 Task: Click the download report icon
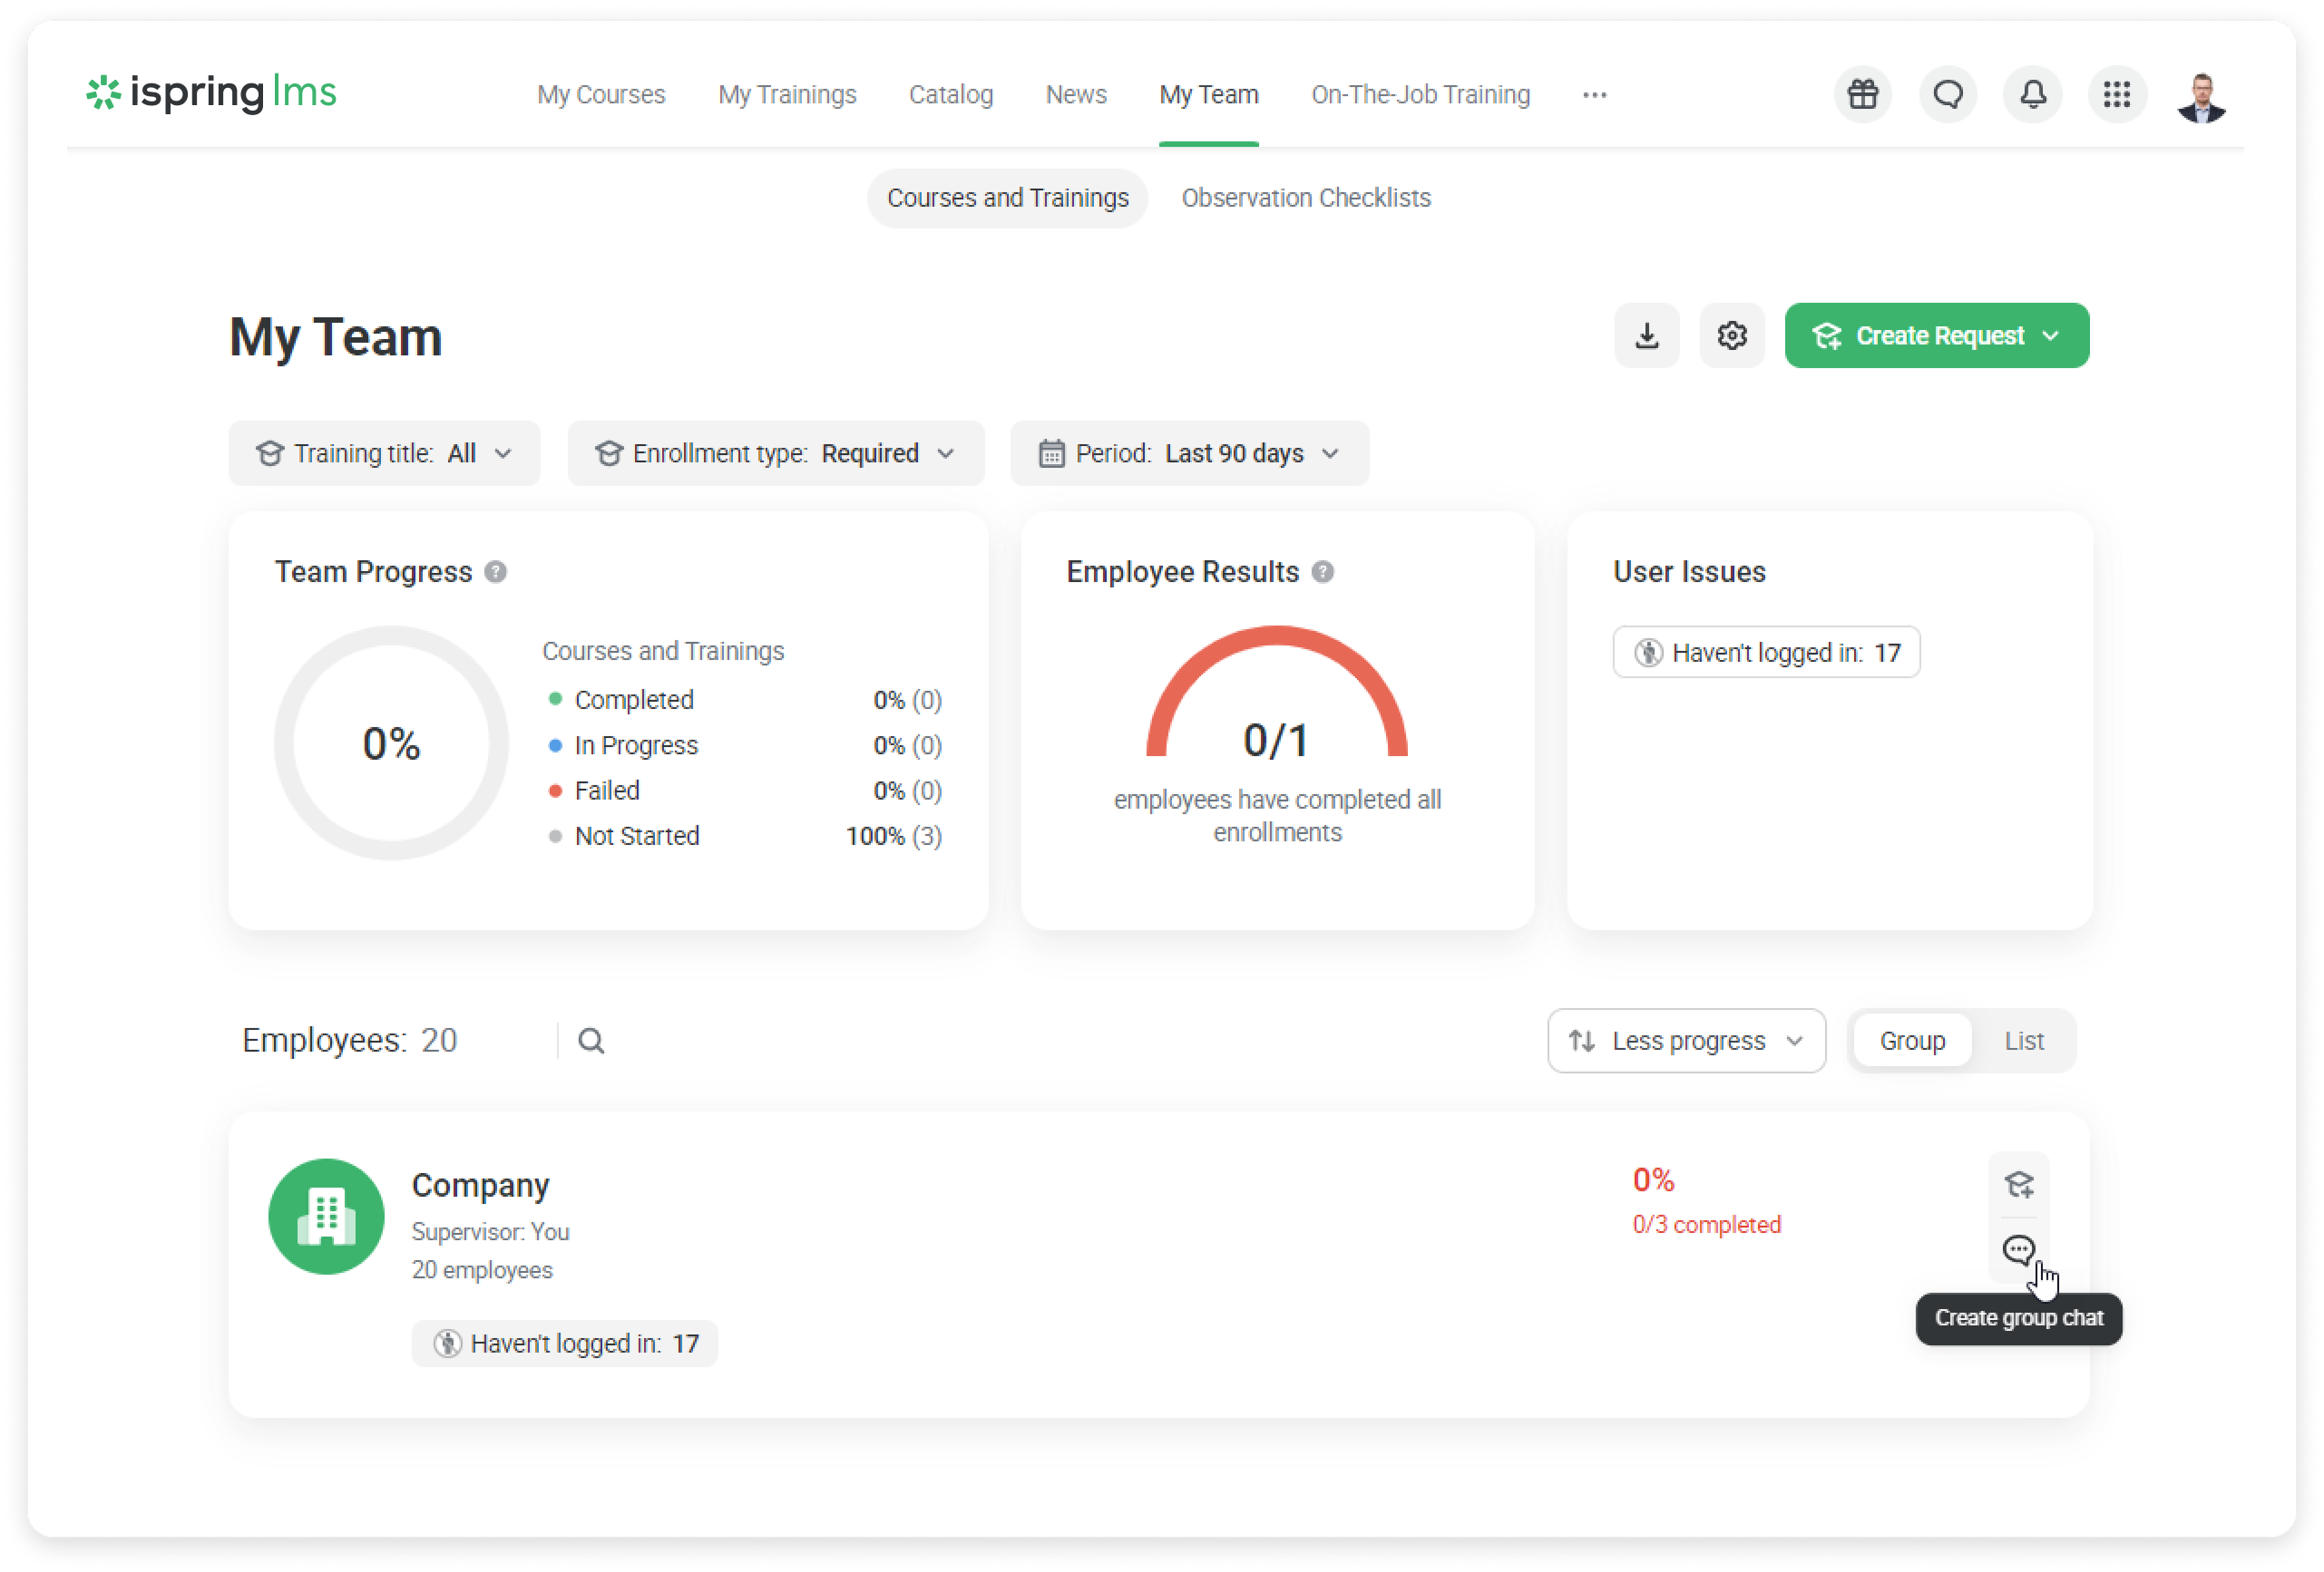point(1646,335)
